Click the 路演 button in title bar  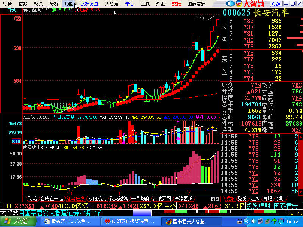[276, 4]
